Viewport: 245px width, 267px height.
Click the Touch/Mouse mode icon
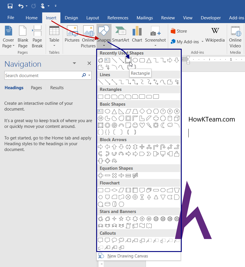coord(43,6)
